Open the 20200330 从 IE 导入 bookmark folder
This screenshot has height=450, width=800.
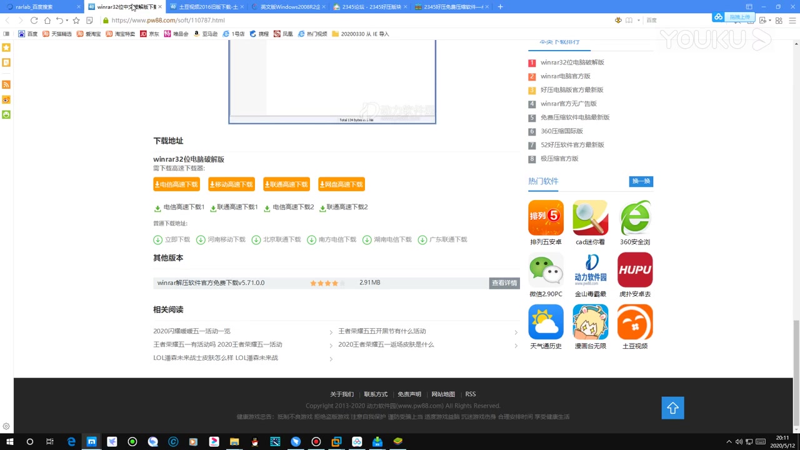(x=361, y=34)
